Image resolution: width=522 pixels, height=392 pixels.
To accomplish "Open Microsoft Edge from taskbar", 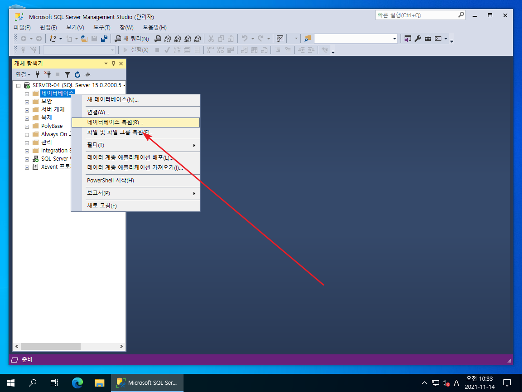I will point(77,382).
